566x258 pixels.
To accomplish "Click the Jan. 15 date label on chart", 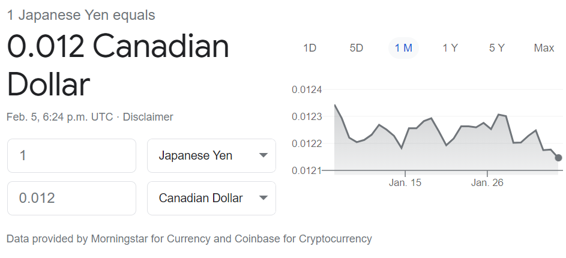I will click(x=405, y=182).
